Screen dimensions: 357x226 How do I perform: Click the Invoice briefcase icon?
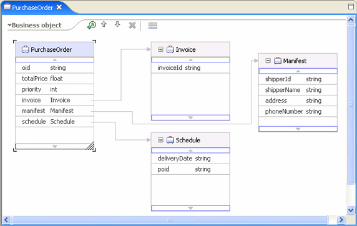(x=170, y=49)
